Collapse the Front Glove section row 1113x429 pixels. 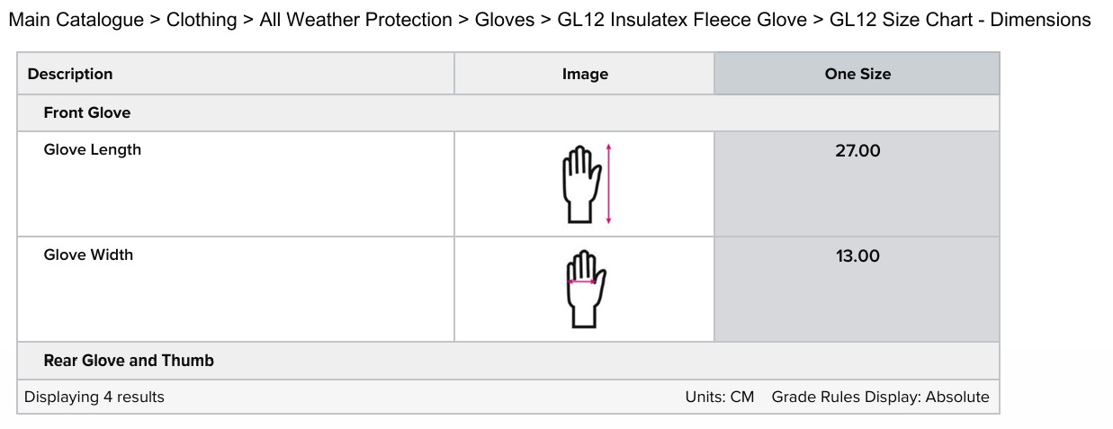pos(87,113)
